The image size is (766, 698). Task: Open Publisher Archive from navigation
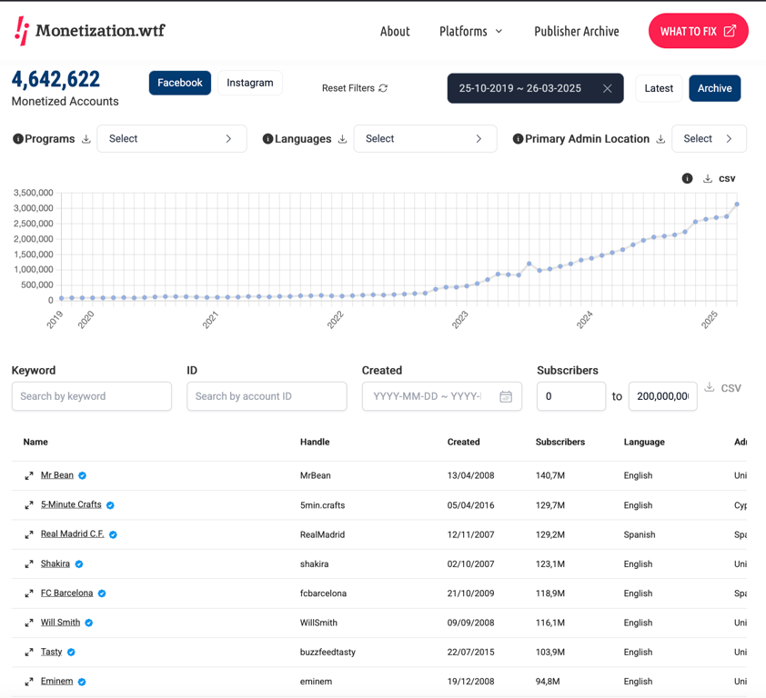577,31
